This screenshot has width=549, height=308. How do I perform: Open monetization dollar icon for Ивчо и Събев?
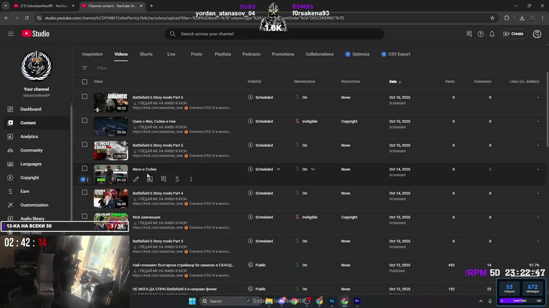click(177, 179)
